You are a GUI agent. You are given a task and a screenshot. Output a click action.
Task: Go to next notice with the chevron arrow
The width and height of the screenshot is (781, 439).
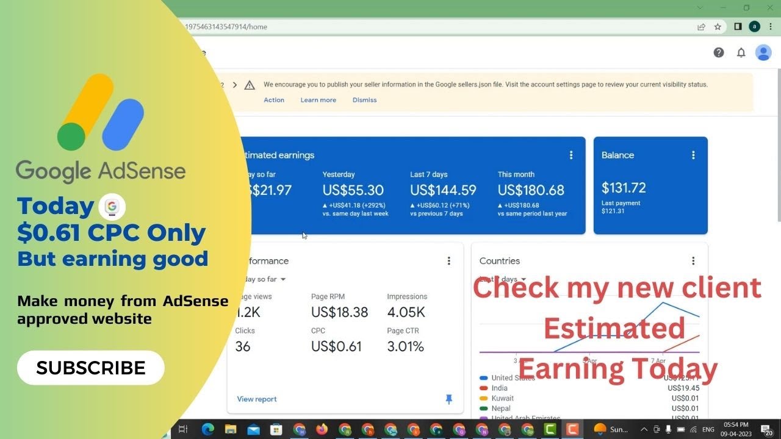[x=235, y=85]
